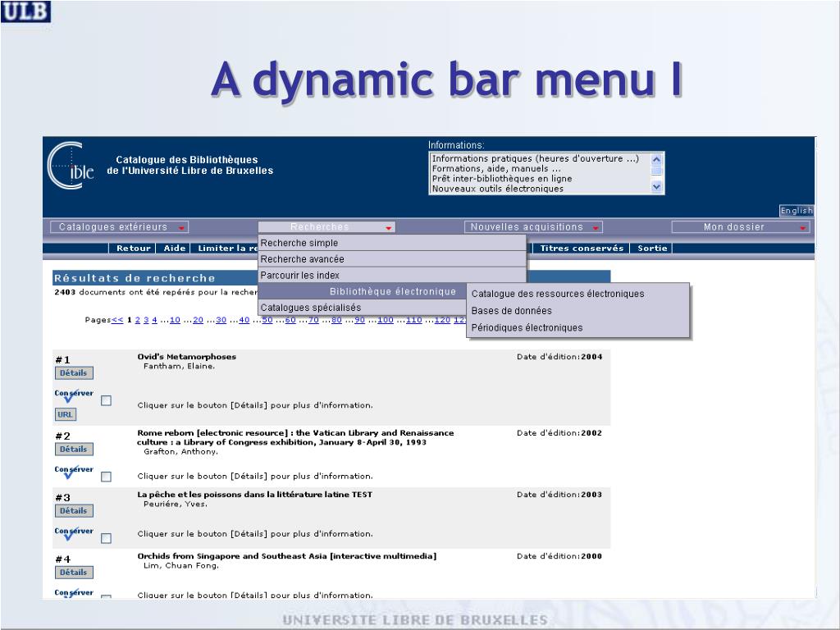Open Titres conservés in the navigation bar
This screenshot has height=630, width=840.
pyautogui.click(x=582, y=248)
